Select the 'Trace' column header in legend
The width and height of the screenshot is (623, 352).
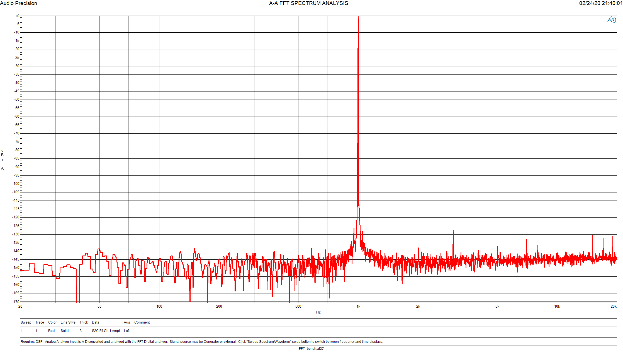pos(40,322)
